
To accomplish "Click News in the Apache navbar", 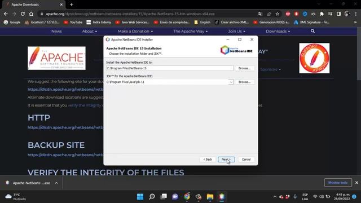I will coord(56,32).
